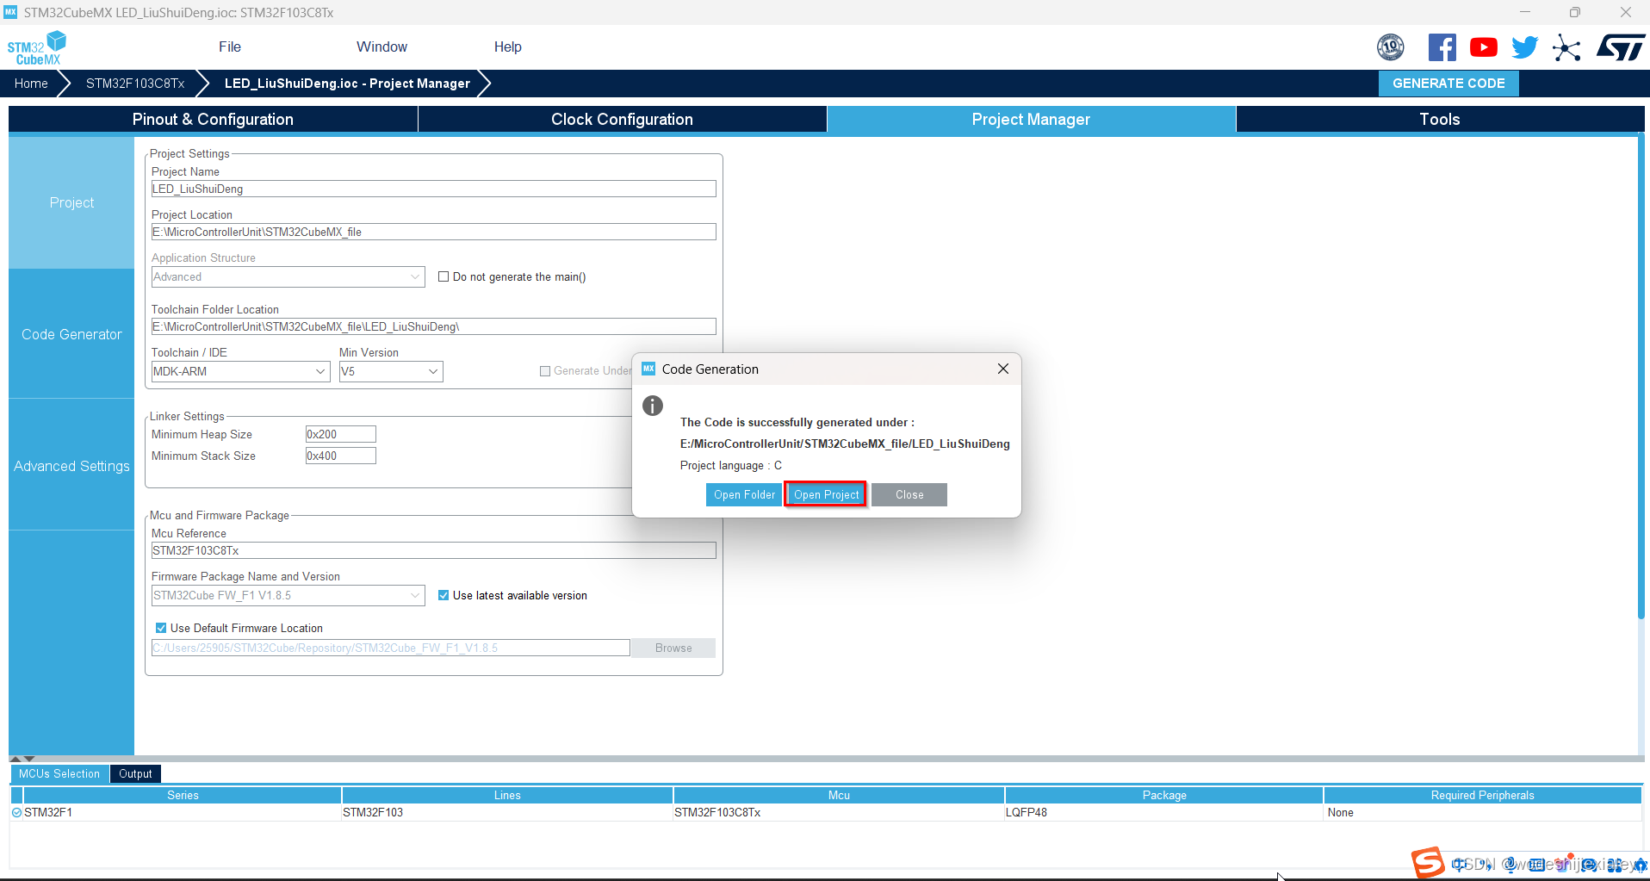
Task: Click the STM32CubeMX logo icon
Action: click(36, 47)
